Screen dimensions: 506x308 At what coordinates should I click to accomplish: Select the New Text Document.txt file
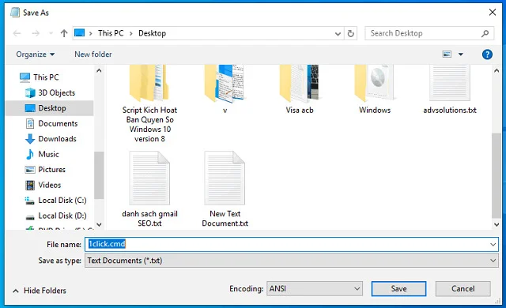tap(225, 189)
